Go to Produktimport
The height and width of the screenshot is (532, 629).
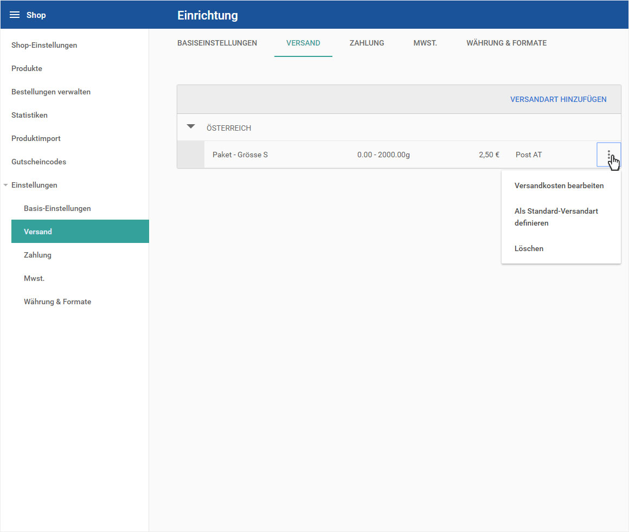pos(36,138)
